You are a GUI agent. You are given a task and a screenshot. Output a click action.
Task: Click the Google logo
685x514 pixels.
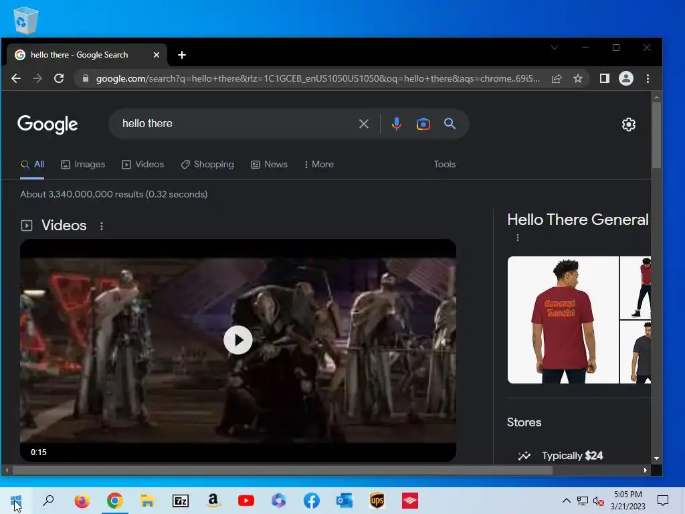coord(47,124)
